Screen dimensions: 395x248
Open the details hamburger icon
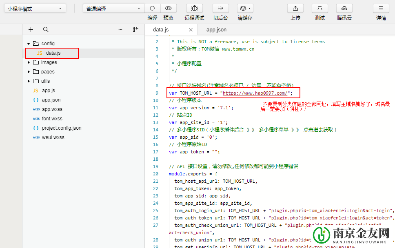381,8
